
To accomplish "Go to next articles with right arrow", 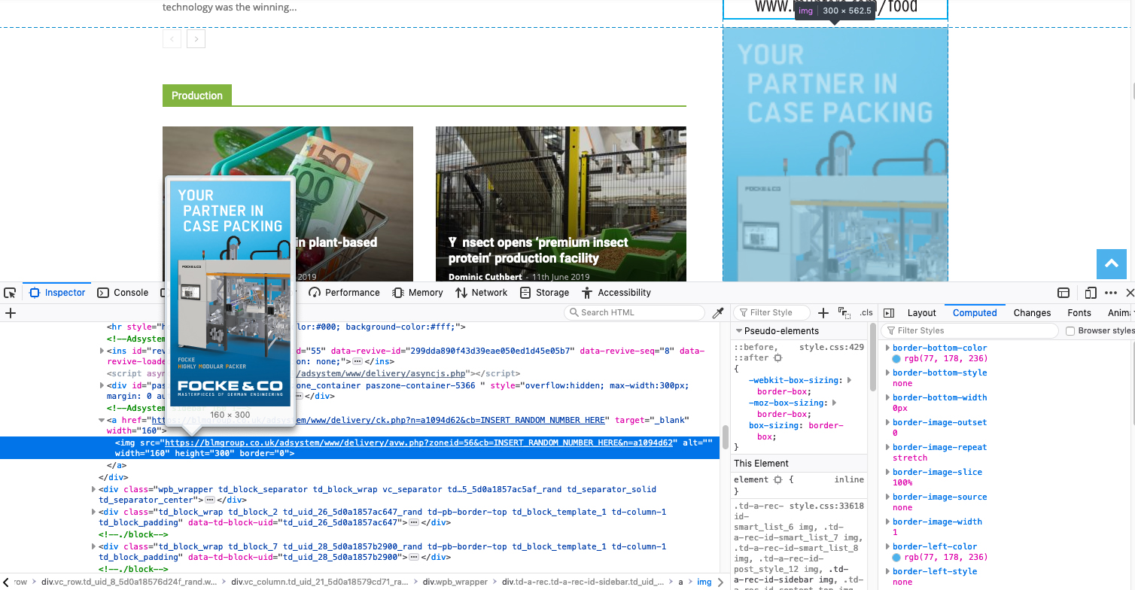I will (x=196, y=38).
